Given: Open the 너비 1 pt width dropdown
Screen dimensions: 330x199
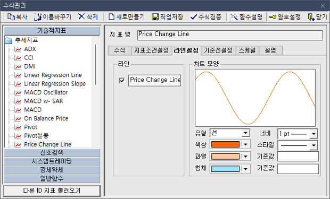Looking at the screenshot, I should (313, 134).
